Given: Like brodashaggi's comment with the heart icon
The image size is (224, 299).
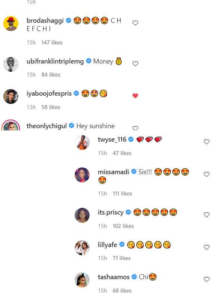Looking at the screenshot, I should tap(135, 23).
